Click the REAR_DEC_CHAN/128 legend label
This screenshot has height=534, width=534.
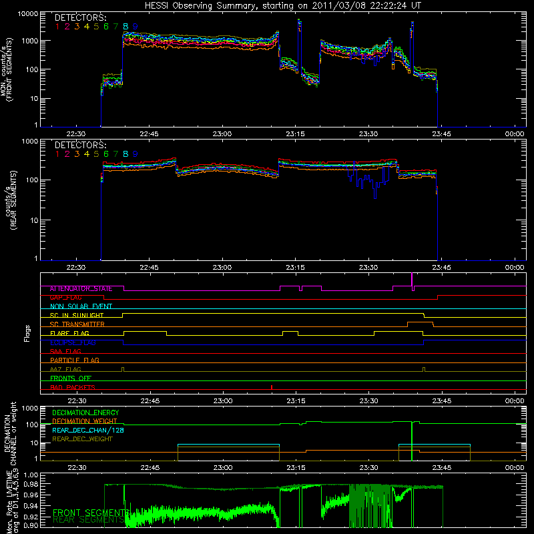pyautogui.click(x=88, y=431)
